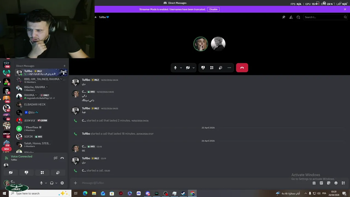This screenshot has width=350, height=197.
Task: Show hidden system tray icons
Action: point(305,193)
